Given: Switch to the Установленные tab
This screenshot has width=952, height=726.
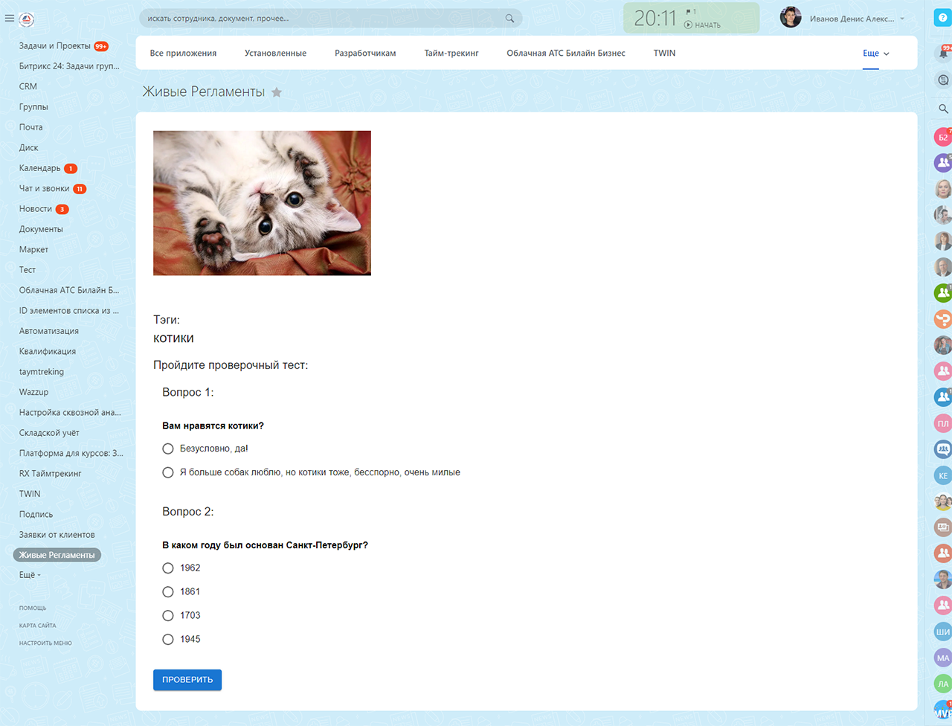Looking at the screenshot, I should pyautogui.click(x=275, y=53).
